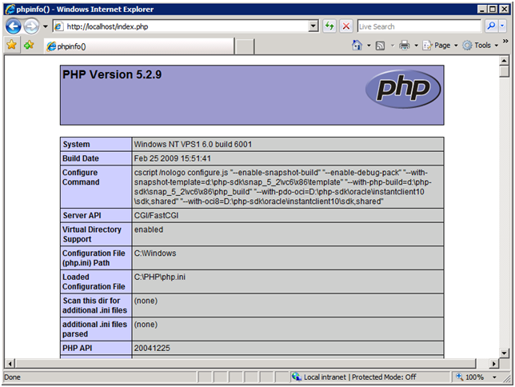The image size is (515, 387).
Task: Open the zoom level dropdown arrow
Action: (x=494, y=377)
